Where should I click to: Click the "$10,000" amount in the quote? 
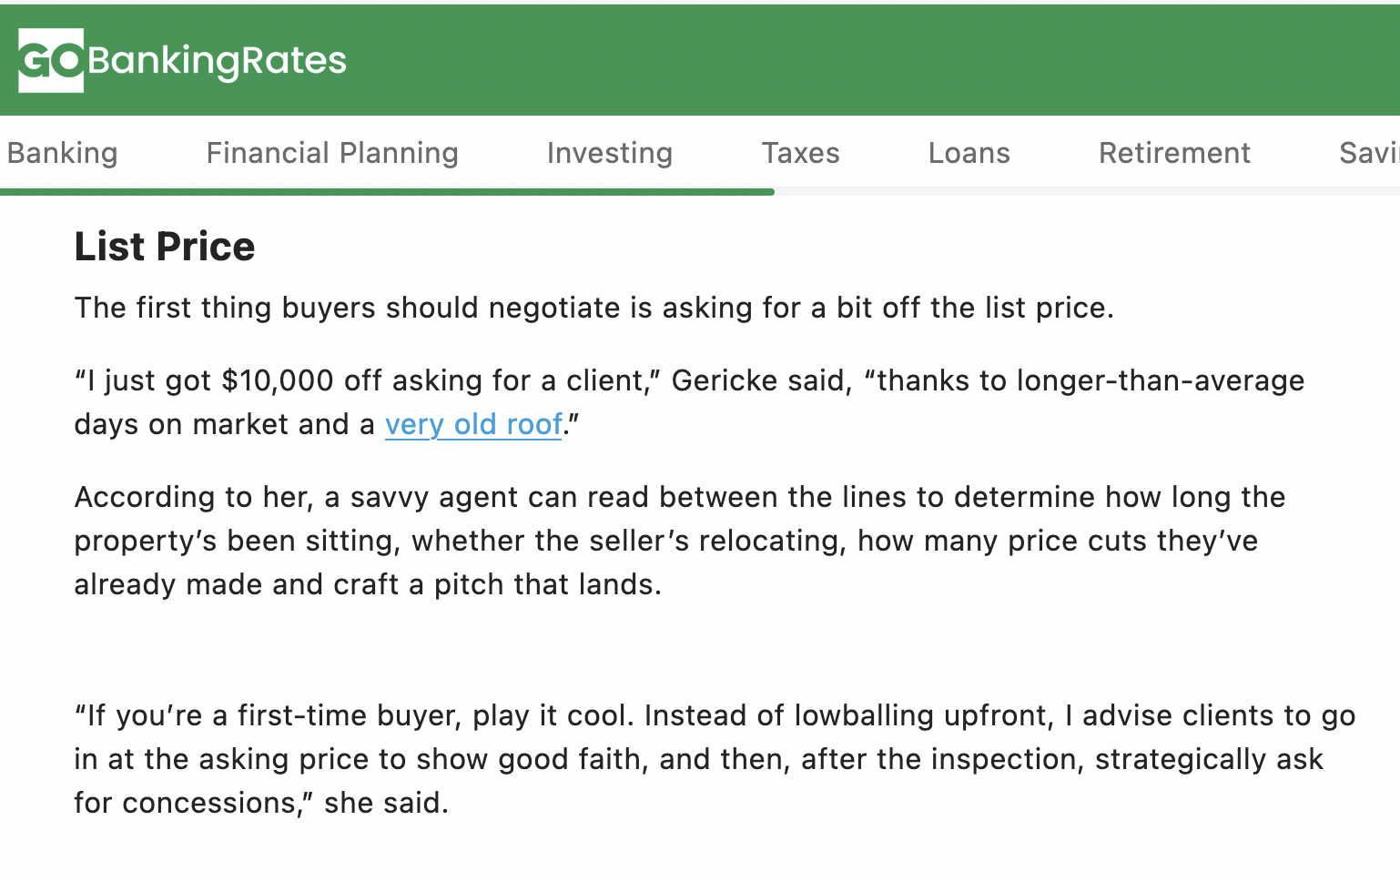pyautogui.click(x=278, y=381)
